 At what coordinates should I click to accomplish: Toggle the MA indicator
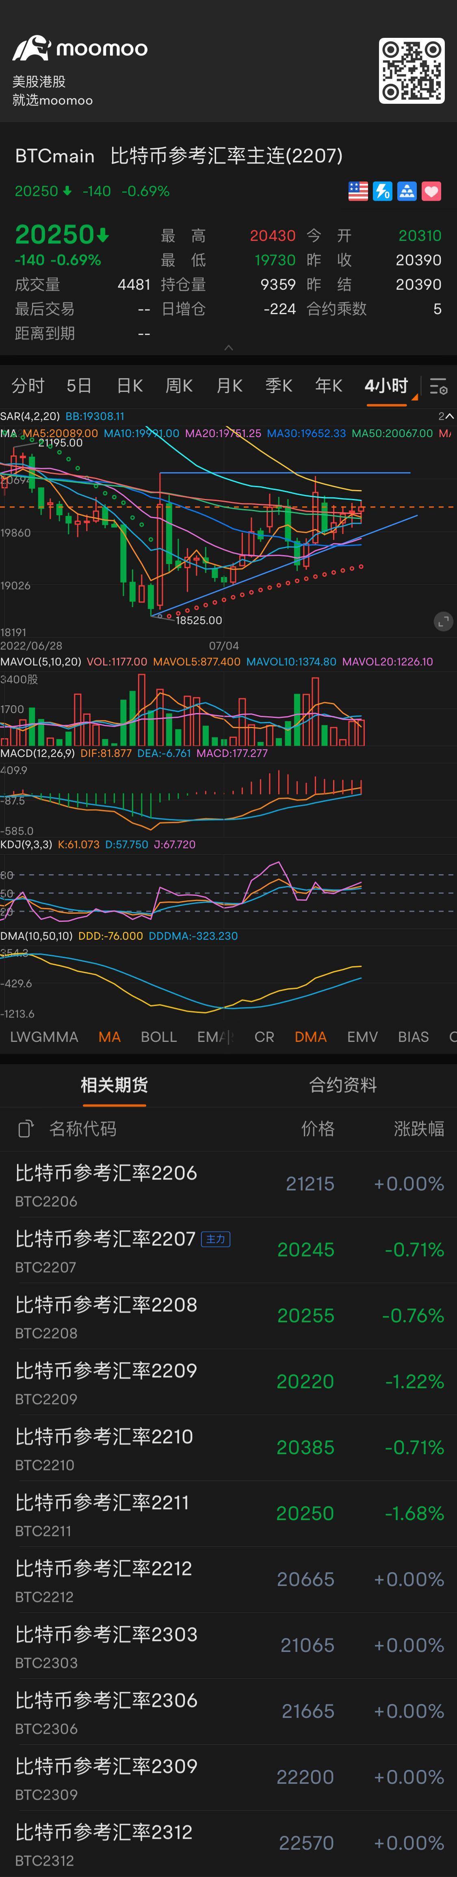[x=109, y=1036]
